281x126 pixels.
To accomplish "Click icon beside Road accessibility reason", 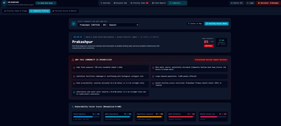I will pyautogui.click(x=74, y=84).
